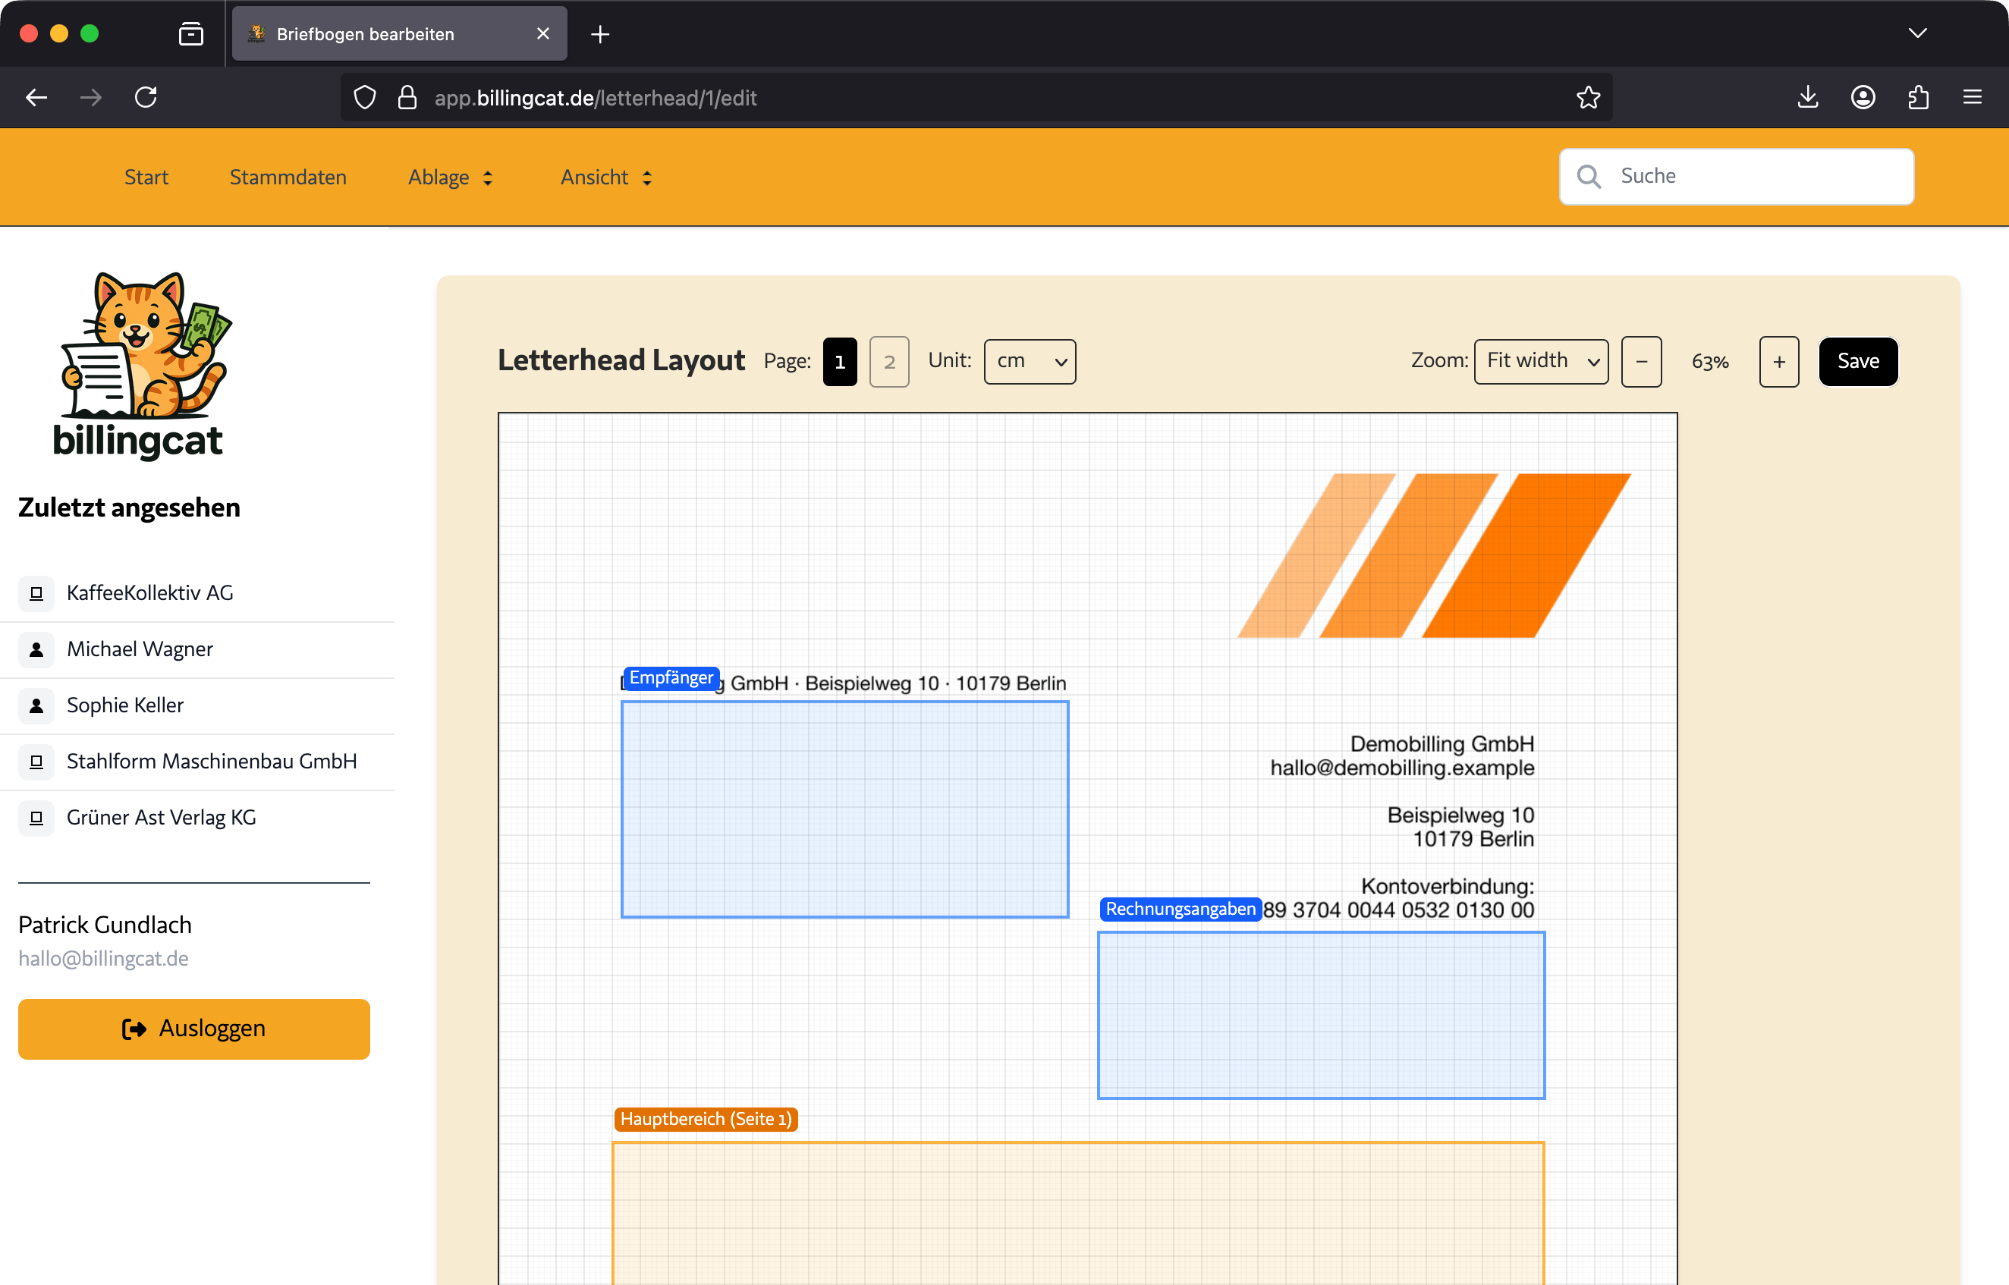
Task: Open the Unit cm dropdown
Action: click(x=1030, y=361)
